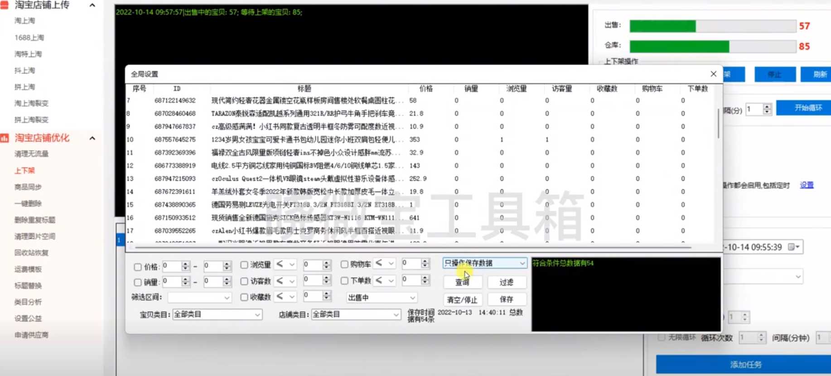This screenshot has width=831, height=376.
Task: Enable the 浏览量 filter checkbox
Action: point(244,265)
